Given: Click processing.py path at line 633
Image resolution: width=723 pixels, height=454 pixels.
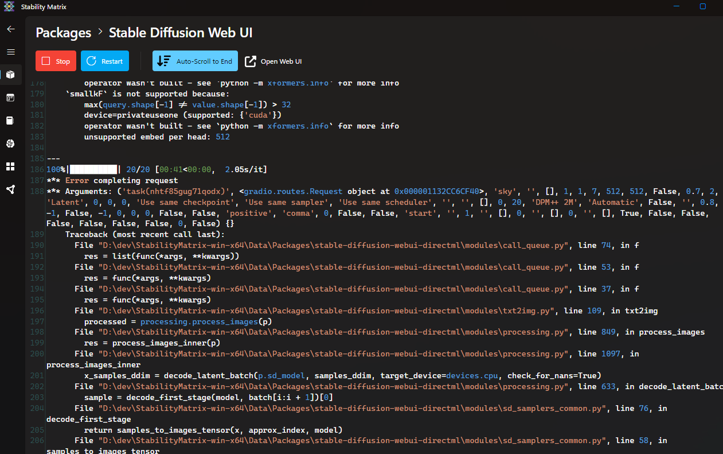Looking at the screenshot, I should 334,386.
